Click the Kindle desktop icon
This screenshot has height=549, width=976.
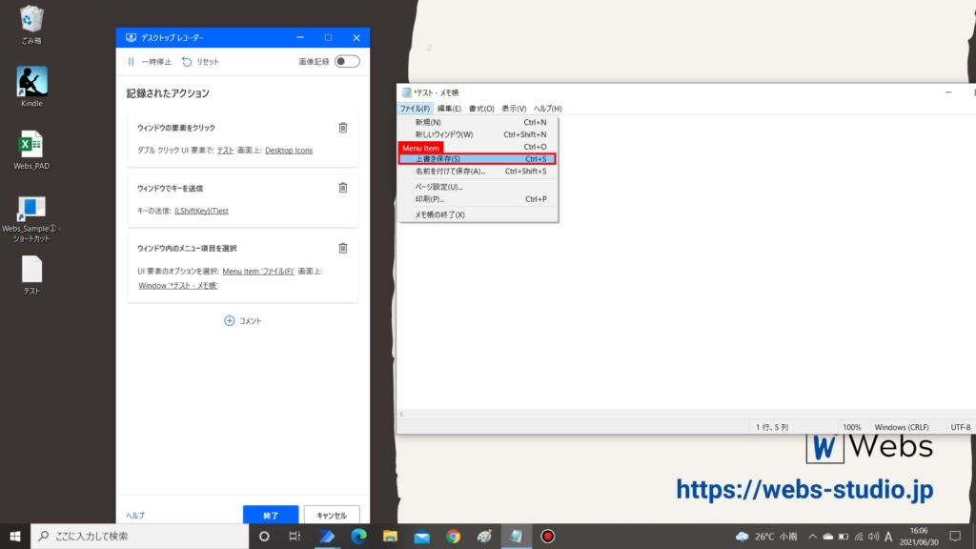pyautogui.click(x=31, y=87)
